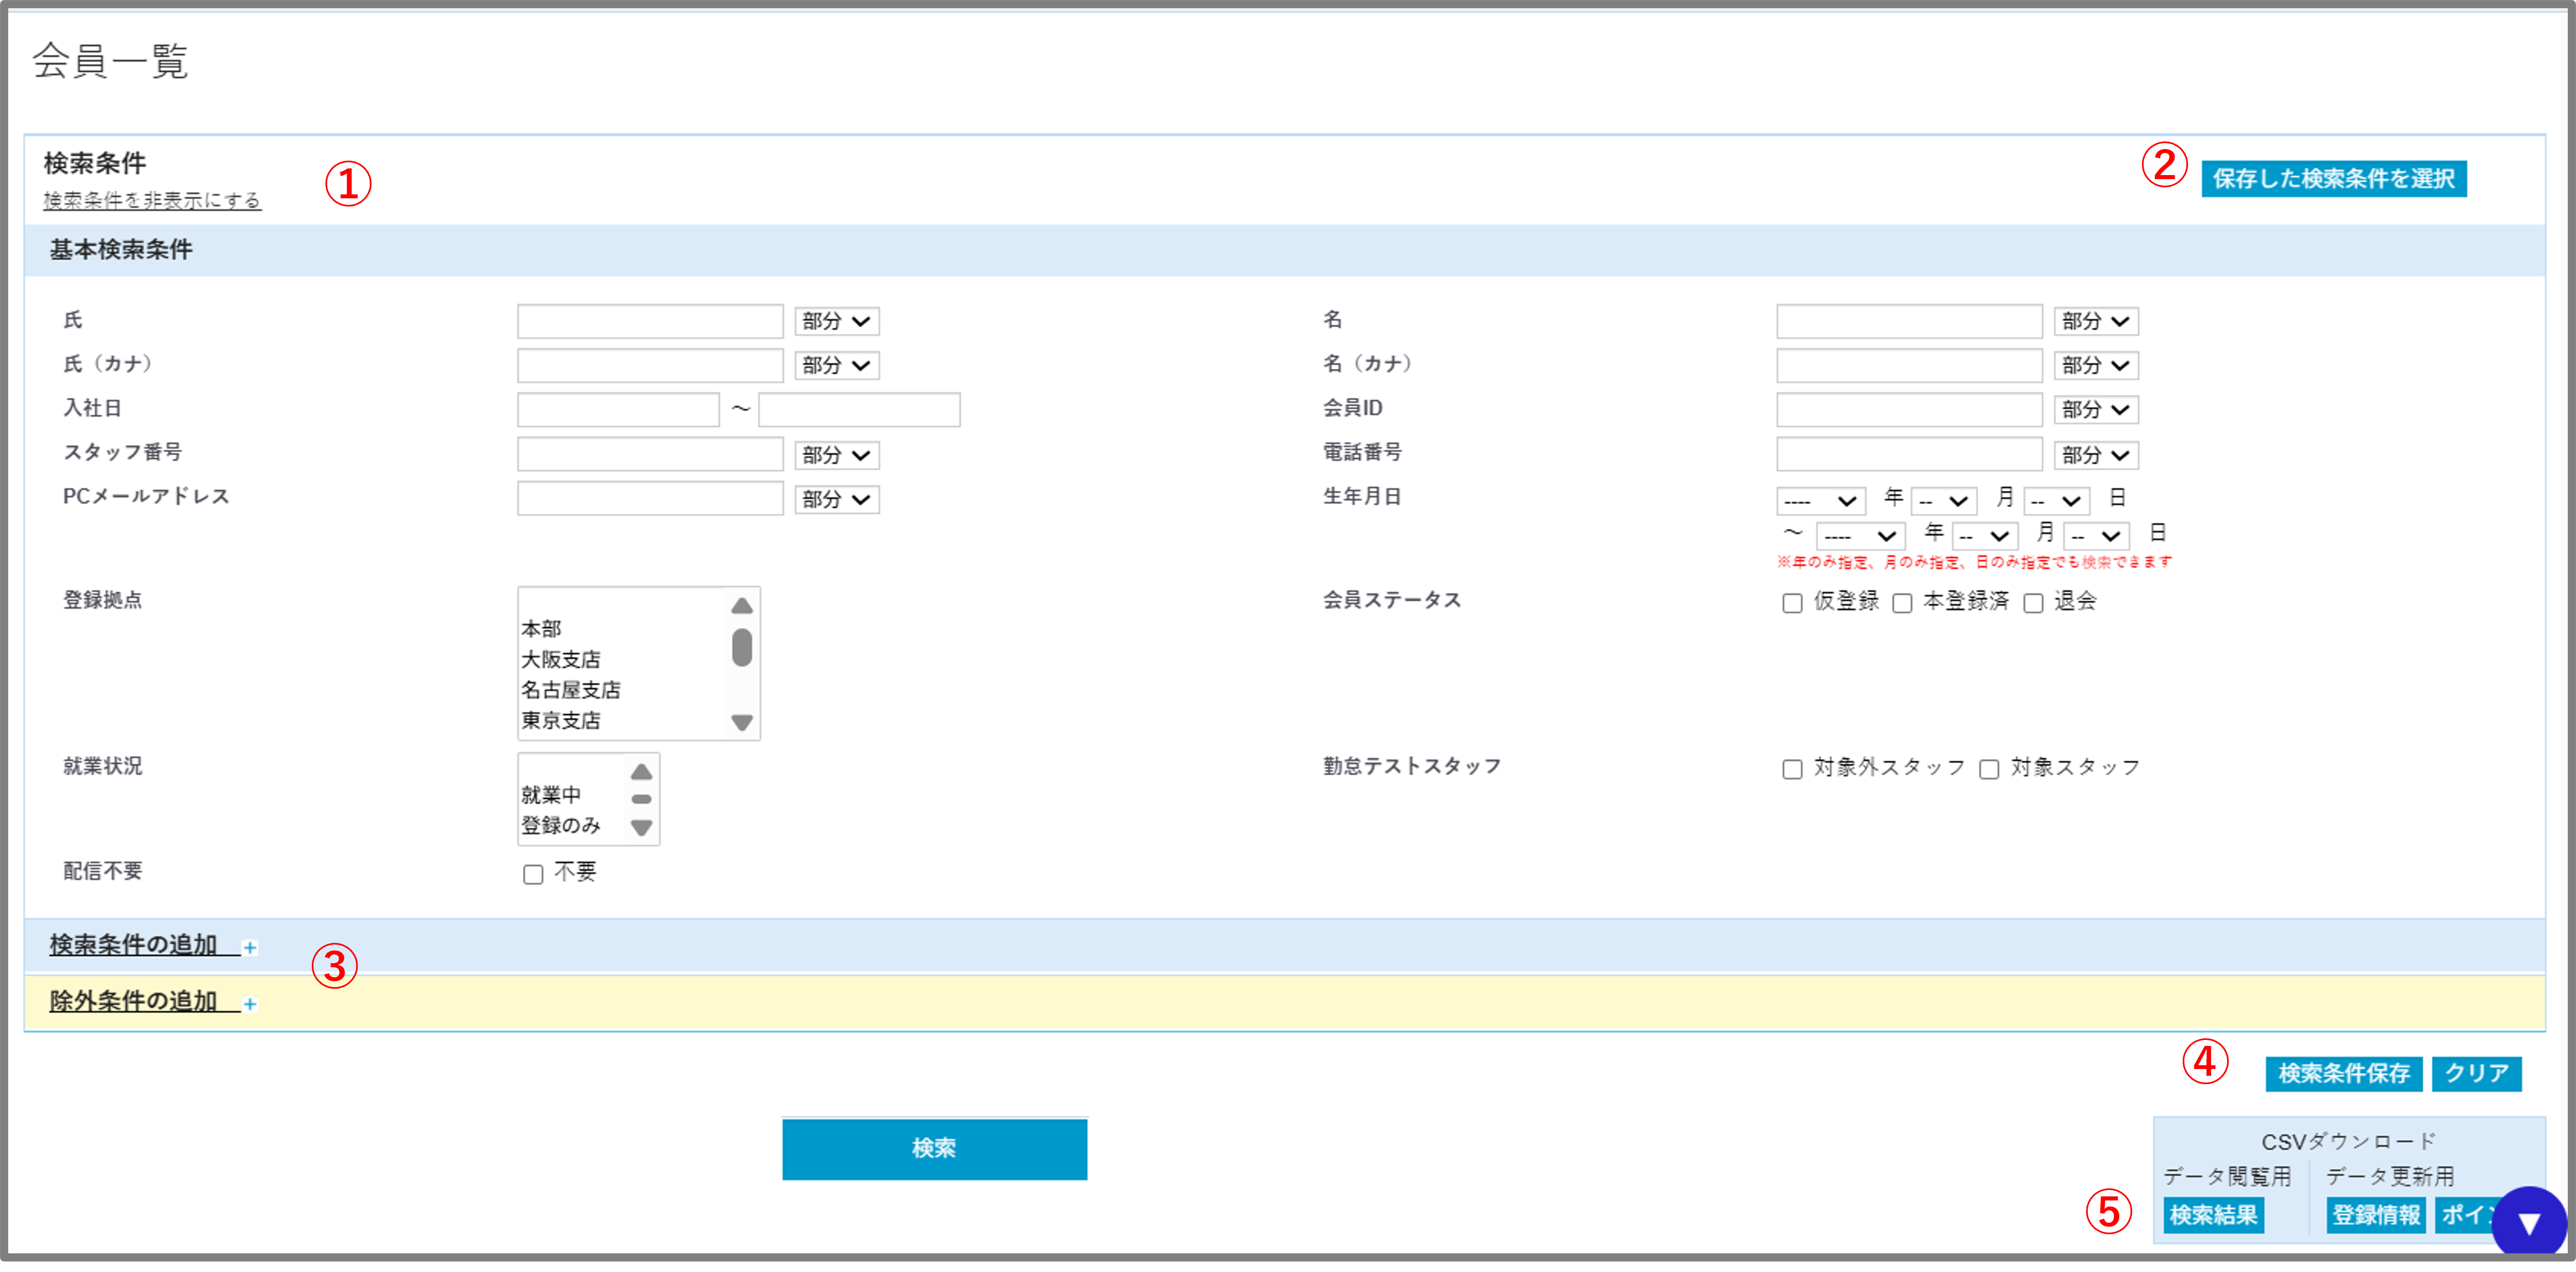Focus the スタッフ番号 input field
This screenshot has height=1272, width=2576.
[650, 455]
